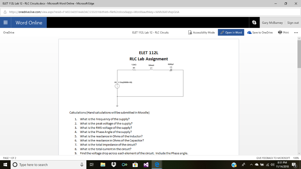
Task: Open Microsoft Edge from the taskbar
Action: point(157,165)
